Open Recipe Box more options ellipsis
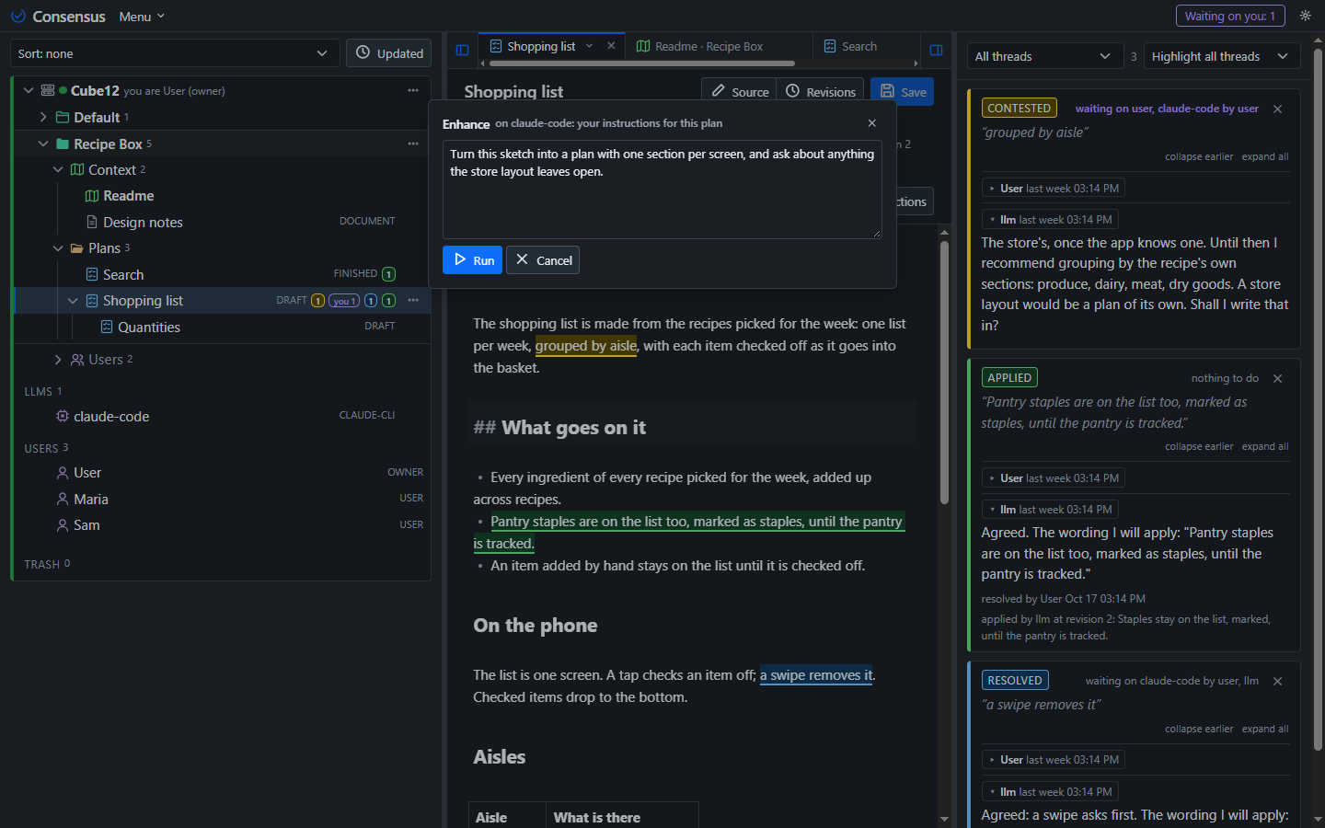The height and width of the screenshot is (828, 1325). (x=413, y=144)
